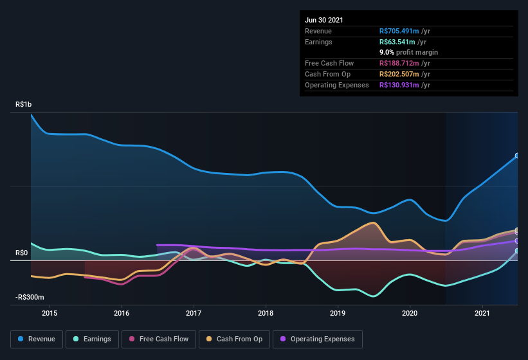Toggle Operating Expenses legend button
528x360 pixels.
tap(318, 339)
